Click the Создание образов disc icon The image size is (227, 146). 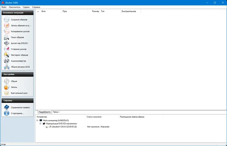(x=7, y=20)
